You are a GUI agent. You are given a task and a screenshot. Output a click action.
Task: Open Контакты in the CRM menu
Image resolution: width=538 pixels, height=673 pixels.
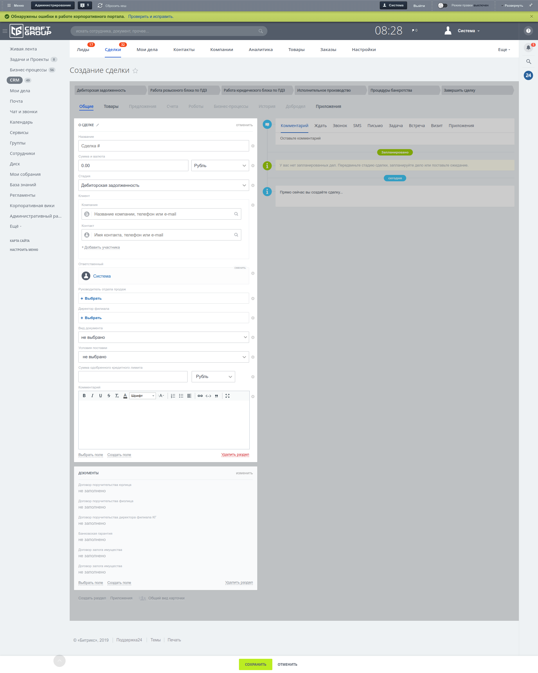[x=184, y=50]
